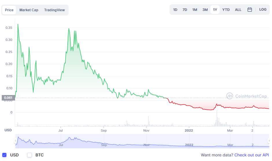The image size is (272, 161).
Task: Switch to the Price tab
Action: [9, 10]
